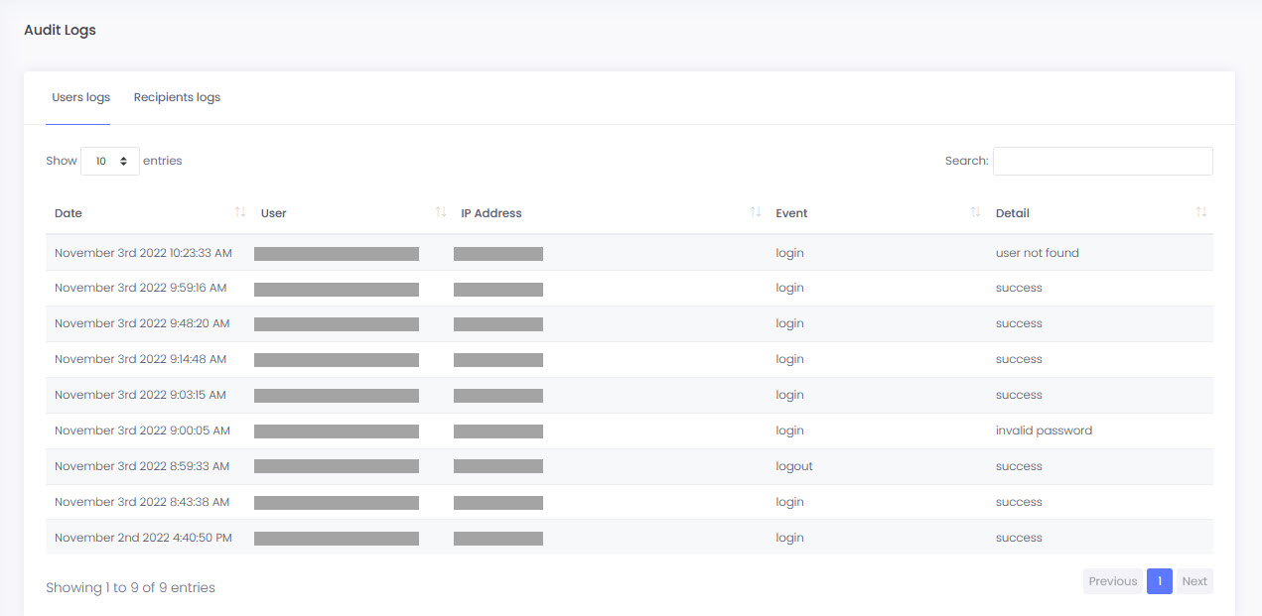Click sort arrows icon in Detail column
Screen dimensions: 1262x616
click(1201, 212)
